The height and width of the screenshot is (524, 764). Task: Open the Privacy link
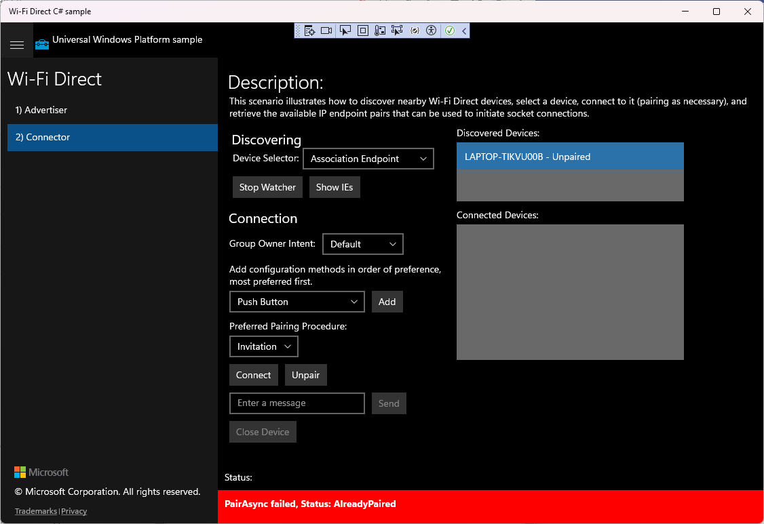[73, 511]
